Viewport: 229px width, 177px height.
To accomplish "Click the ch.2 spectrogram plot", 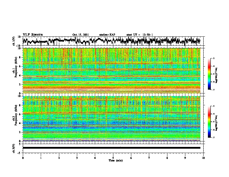I will [x=111, y=119].
